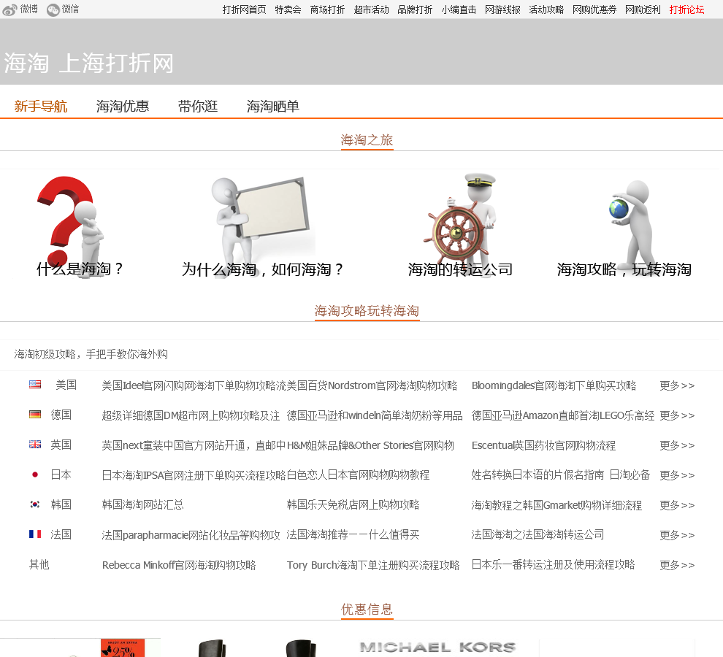Open the 韩国乐天免税店网上购物攻略 article
The width and height of the screenshot is (723, 657).
click(x=353, y=505)
